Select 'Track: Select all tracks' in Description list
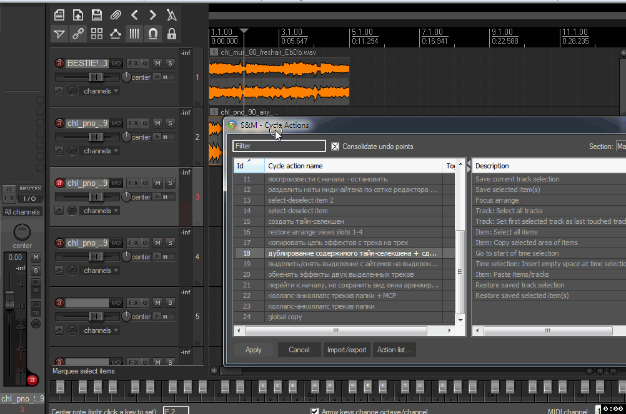This screenshot has width=626, height=414. click(x=509, y=211)
